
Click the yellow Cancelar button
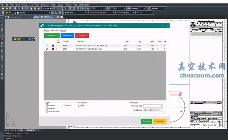coord(160,121)
